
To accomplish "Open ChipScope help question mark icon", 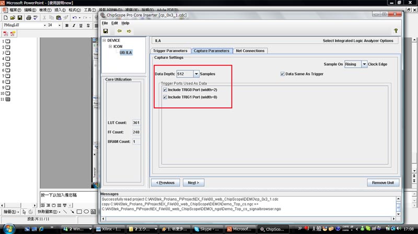I will point(396,31).
